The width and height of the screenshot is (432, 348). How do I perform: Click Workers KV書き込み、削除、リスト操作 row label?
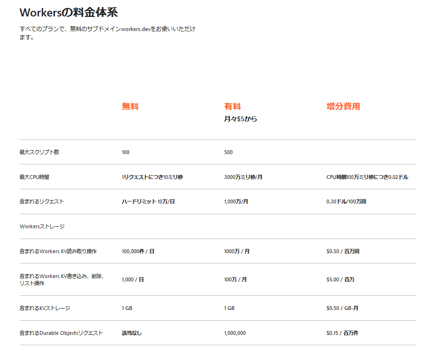point(61,279)
